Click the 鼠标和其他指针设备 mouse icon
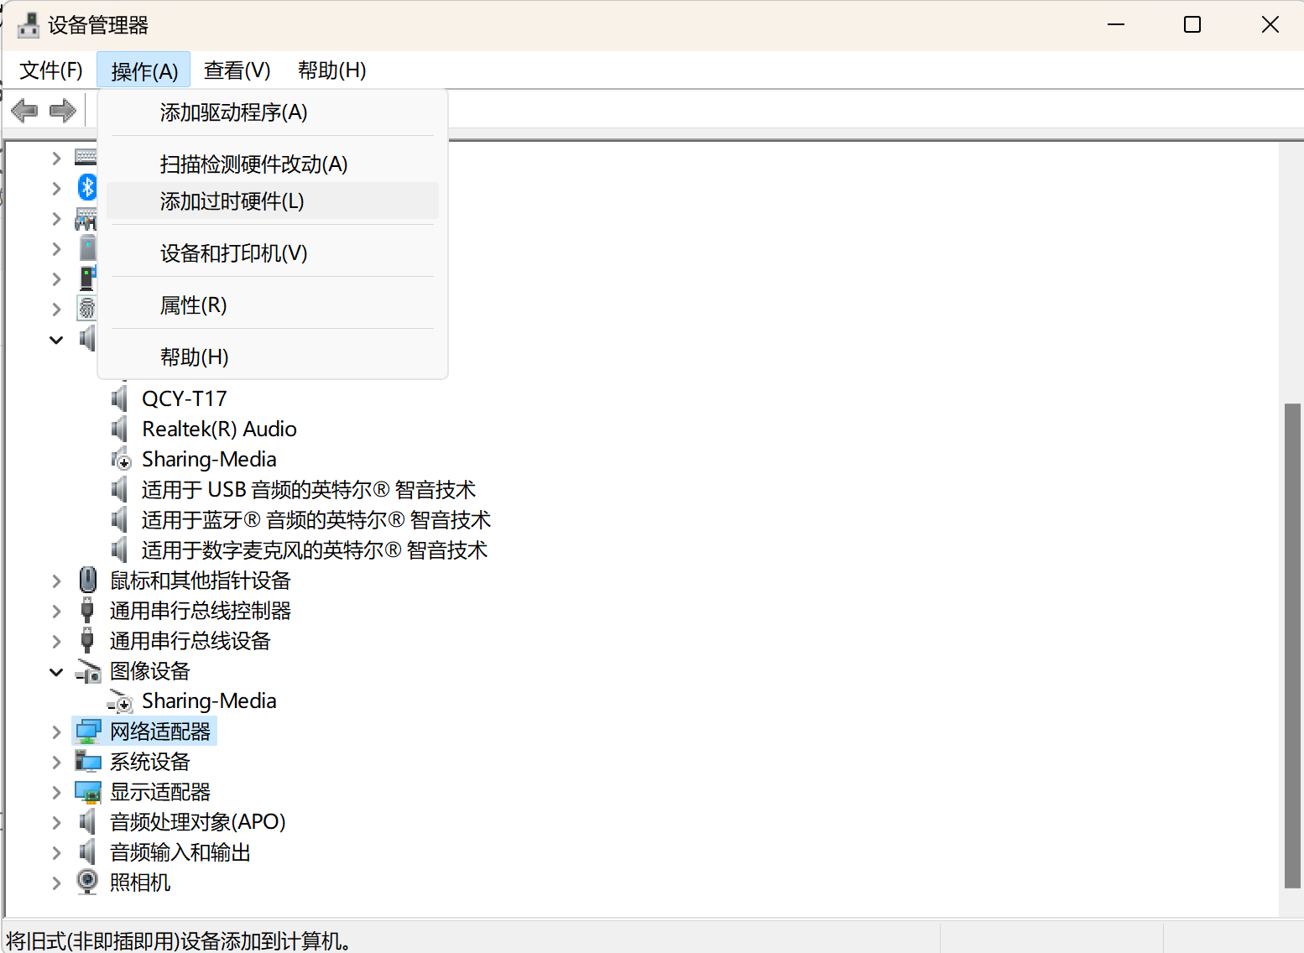1304x953 pixels. [87, 580]
